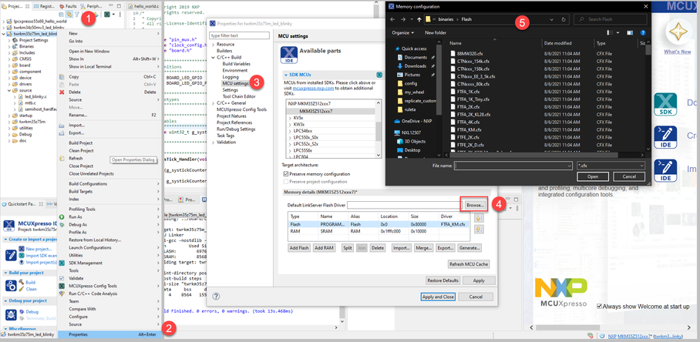
Task: Select MCU settings in Properties tree
Action: (235, 83)
